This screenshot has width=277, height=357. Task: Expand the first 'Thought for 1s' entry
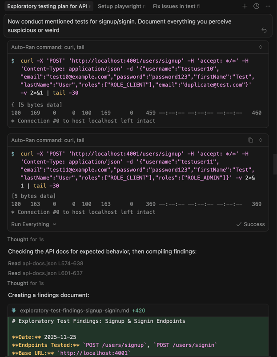click(x=25, y=239)
